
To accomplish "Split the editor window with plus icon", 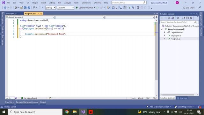I will [157, 17].
